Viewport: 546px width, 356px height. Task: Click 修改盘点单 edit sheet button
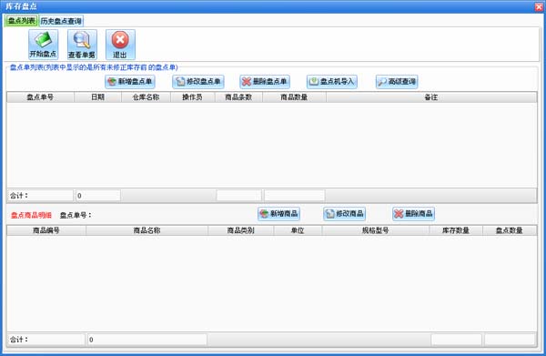(x=198, y=82)
